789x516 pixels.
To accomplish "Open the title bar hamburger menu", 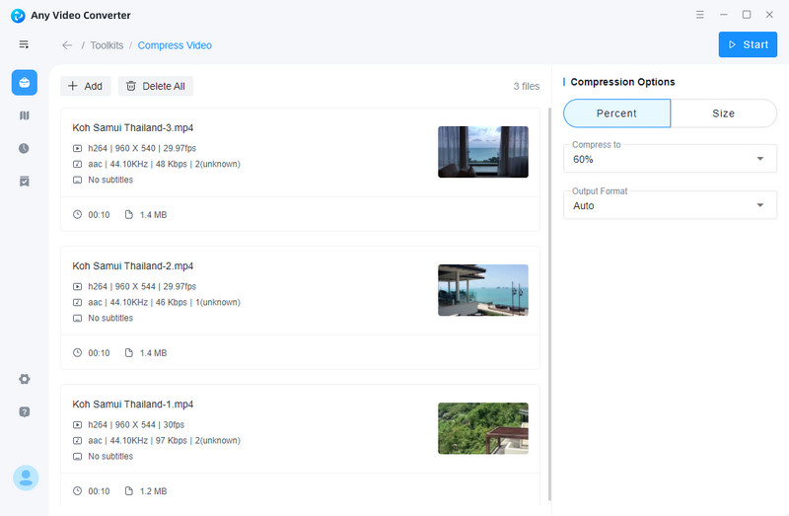I will tap(700, 15).
